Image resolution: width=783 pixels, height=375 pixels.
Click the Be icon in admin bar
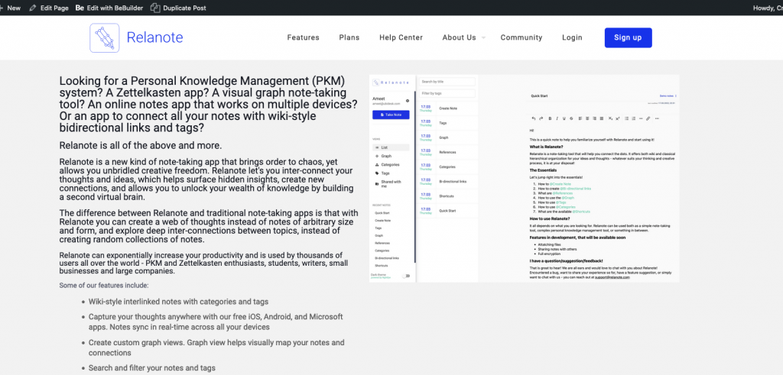pos(80,8)
